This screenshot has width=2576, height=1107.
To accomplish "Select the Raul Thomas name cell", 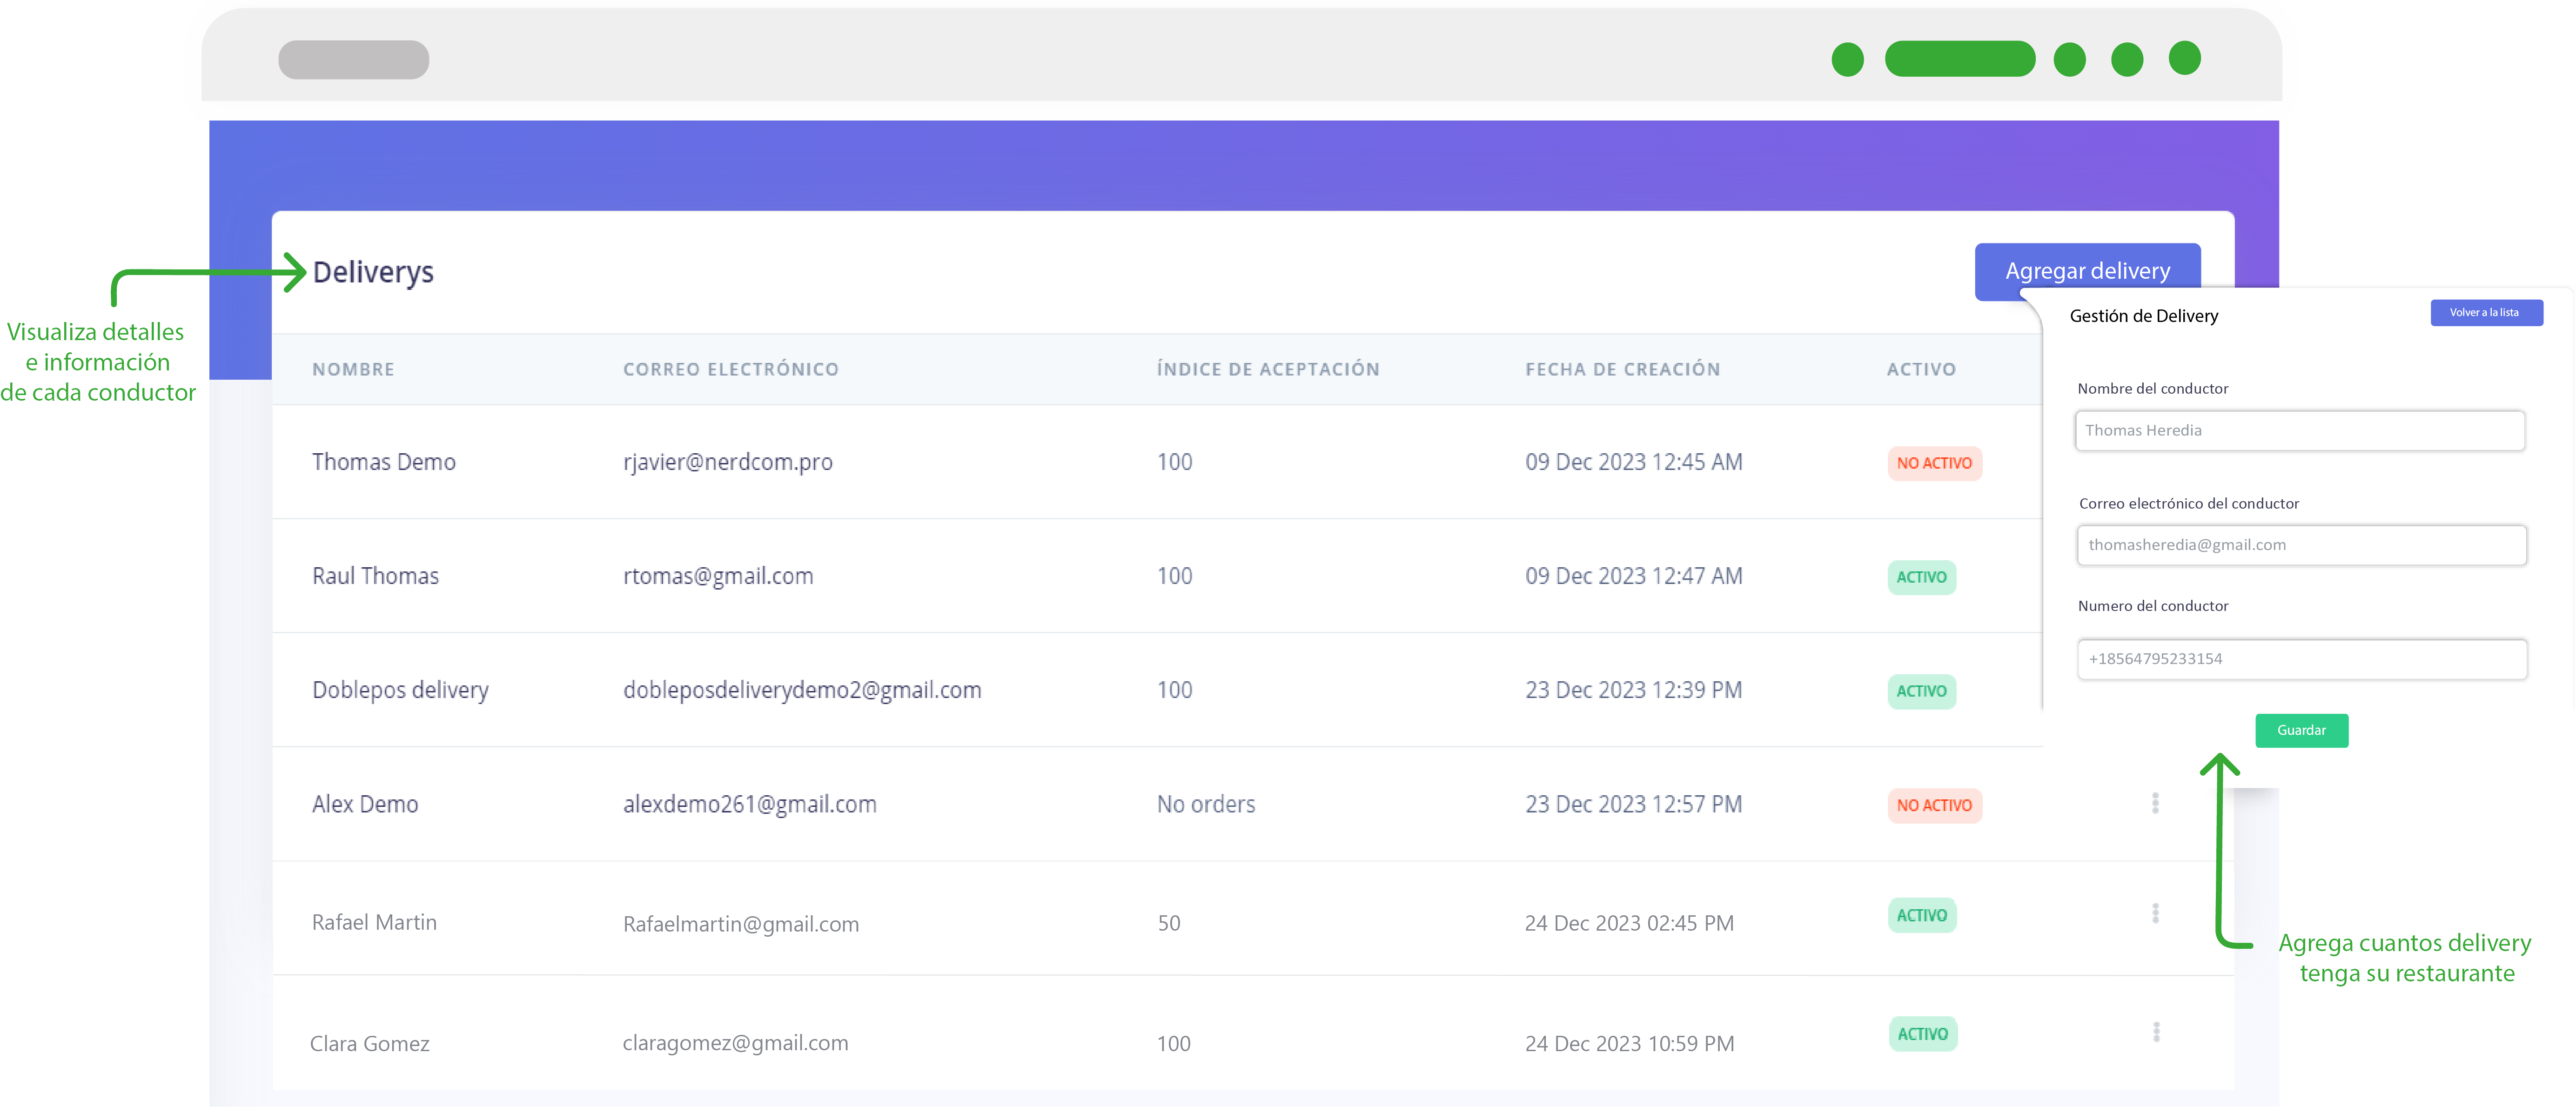I will (x=375, y=576).
